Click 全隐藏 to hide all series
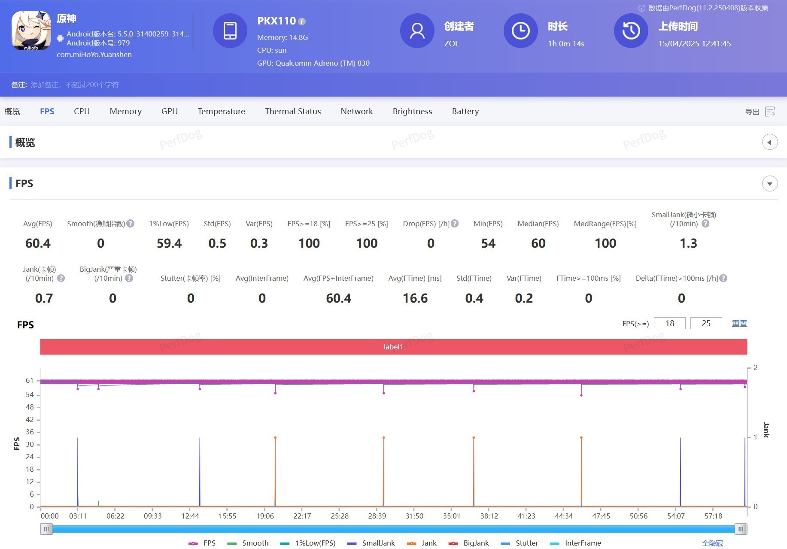Viewport: 787px width, 549px height. [712, 543]
